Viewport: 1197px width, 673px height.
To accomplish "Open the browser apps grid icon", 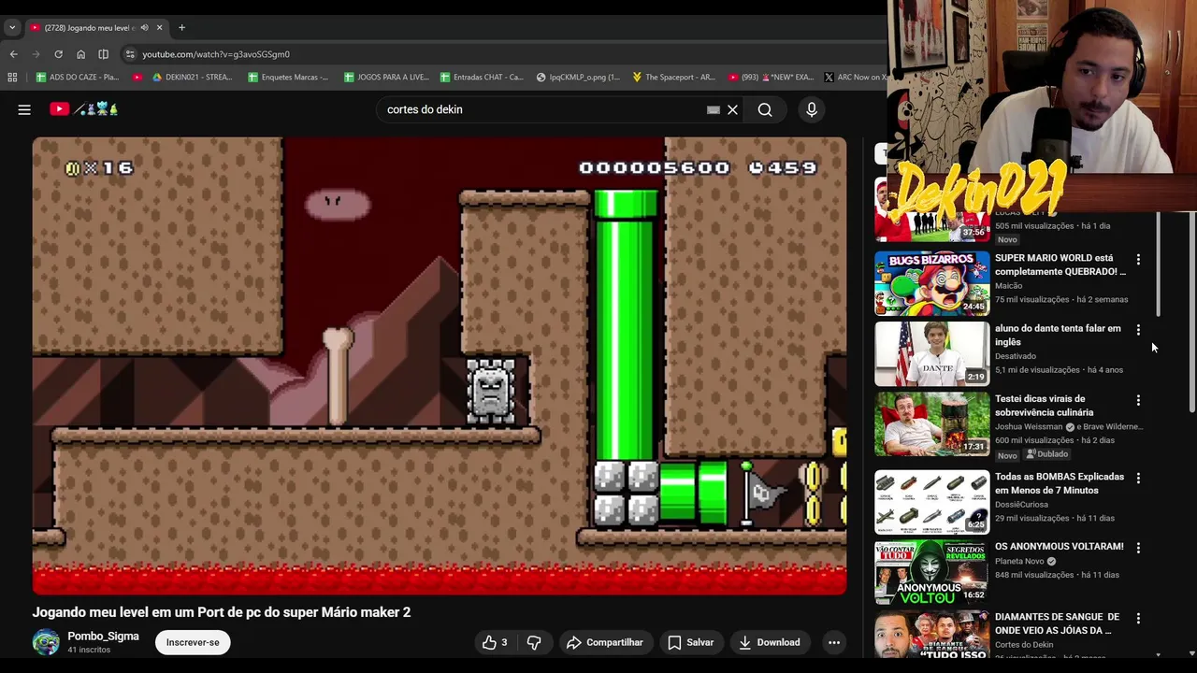I will pos(12,78).
